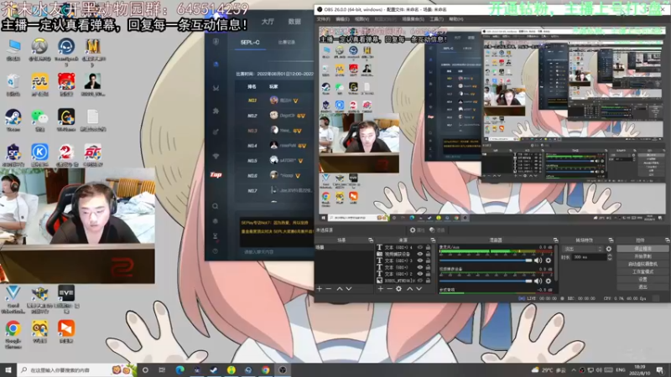
Task: Remove selected scene with Scenes minus icon
Action: 329,289
